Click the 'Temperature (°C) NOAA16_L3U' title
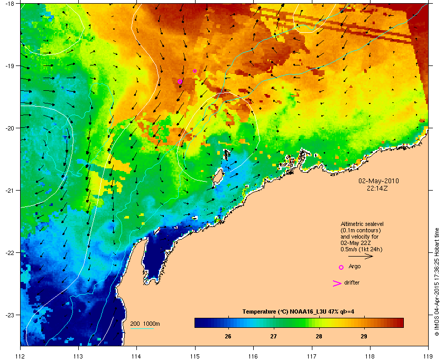The width and height of the screenshot is (444, 359). (298, 312)
